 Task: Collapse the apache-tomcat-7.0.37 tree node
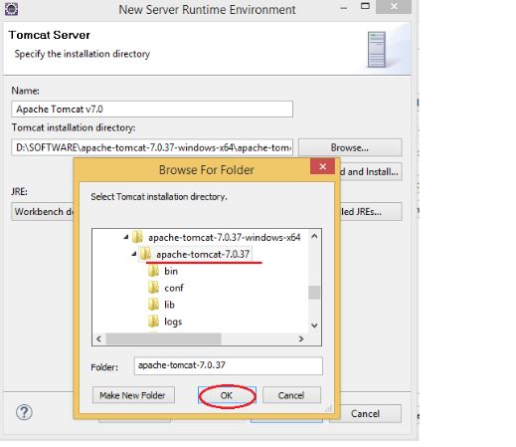pos(134,254)
